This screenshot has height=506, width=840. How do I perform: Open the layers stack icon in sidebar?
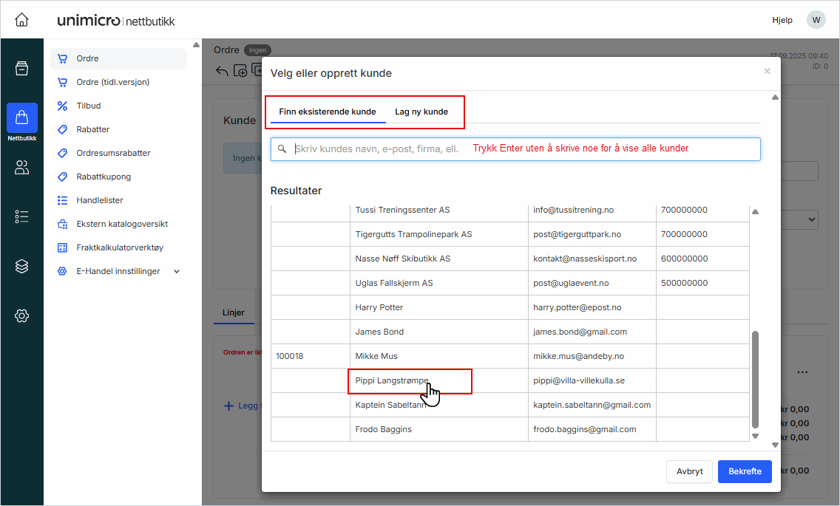tap(21, 266)
